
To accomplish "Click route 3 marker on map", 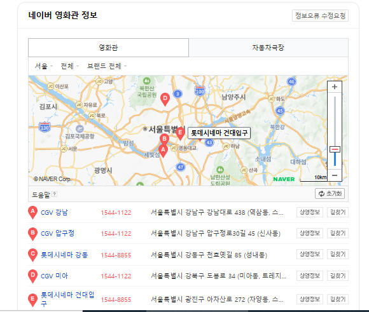I will [x=178, y=94].
